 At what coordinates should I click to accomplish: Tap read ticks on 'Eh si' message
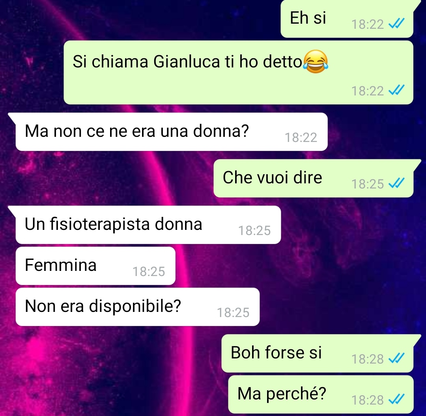click(397, 24)
